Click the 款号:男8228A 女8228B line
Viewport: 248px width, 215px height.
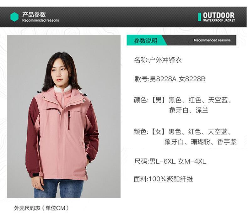click(x=170, y=79)
